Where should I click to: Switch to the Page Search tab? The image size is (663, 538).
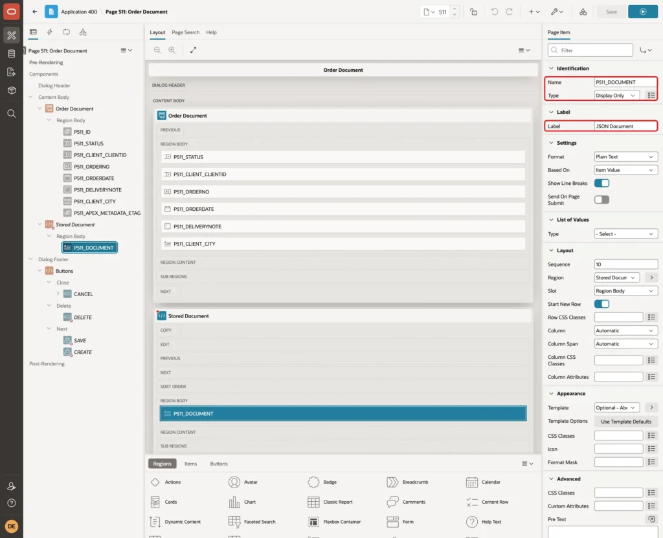[x=185, y=32]
